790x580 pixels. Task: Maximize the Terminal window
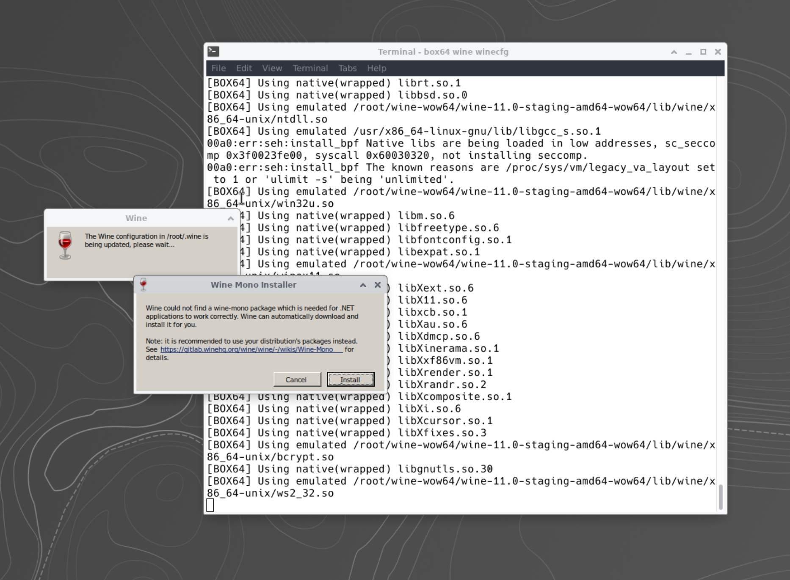click(703, 52)
